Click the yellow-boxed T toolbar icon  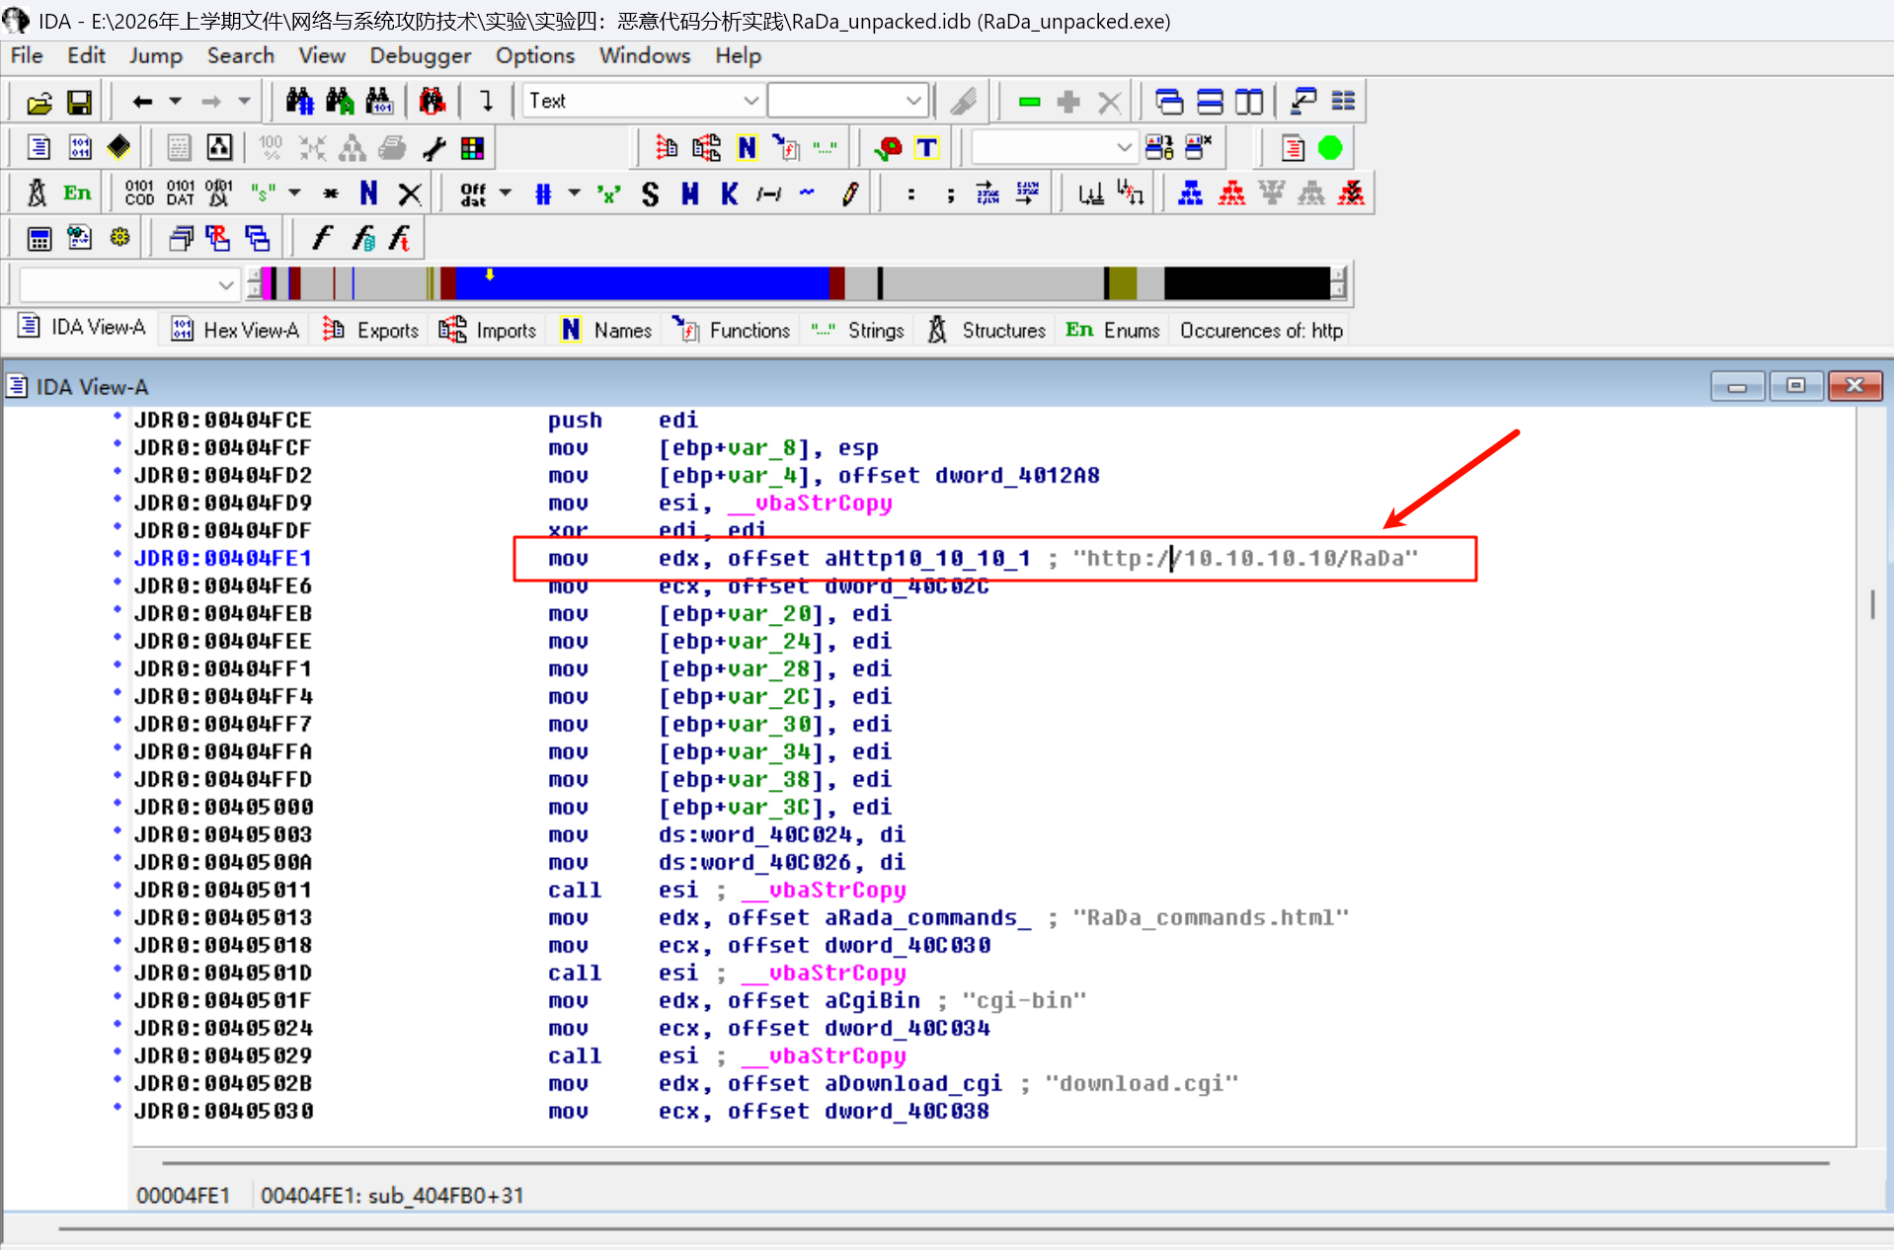[x=926, y=148]
